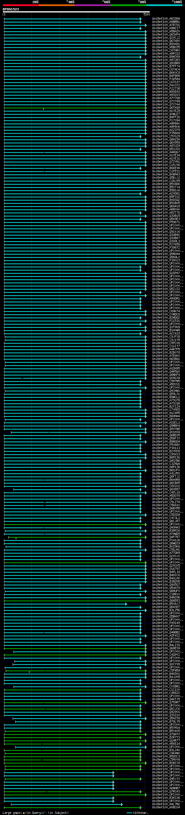Select hit UniRef100_C4Q9Y2

point(166,655)
